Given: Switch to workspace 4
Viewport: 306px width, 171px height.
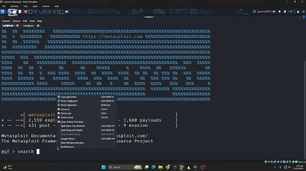Looking at the screenshot, I should tap(54, 12).
